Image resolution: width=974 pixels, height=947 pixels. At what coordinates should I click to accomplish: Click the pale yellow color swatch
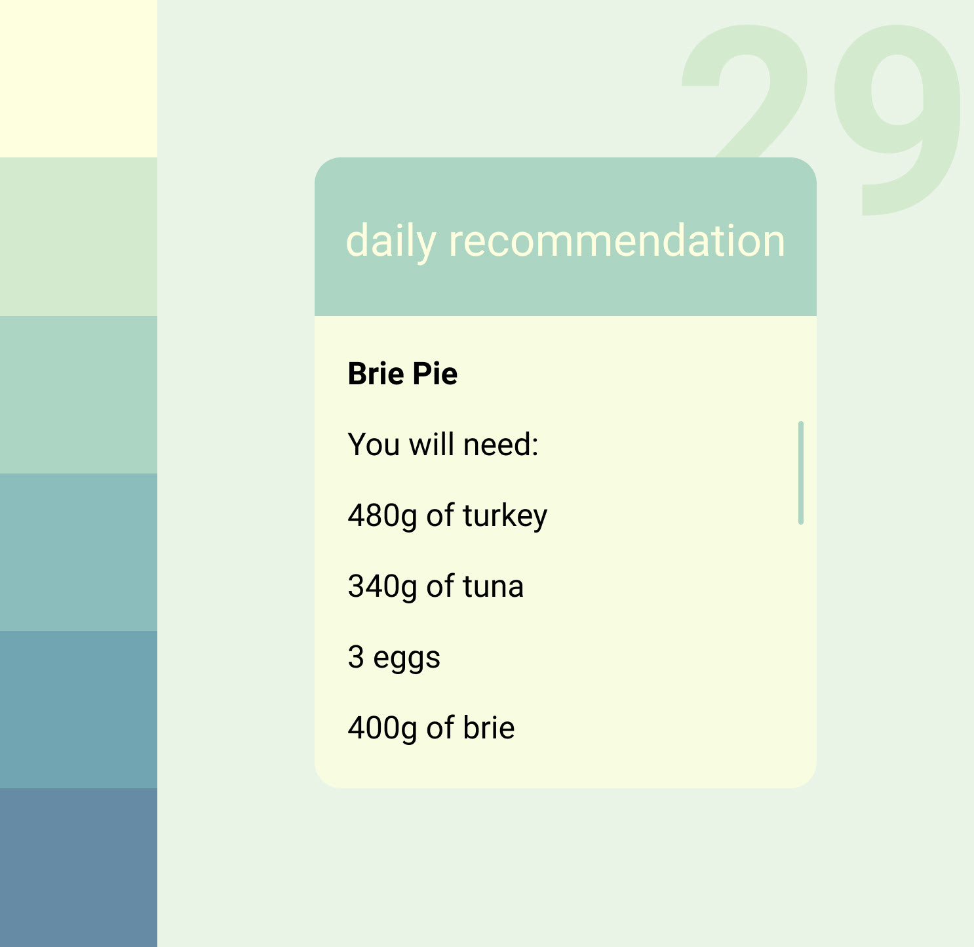tap(79, 79)
